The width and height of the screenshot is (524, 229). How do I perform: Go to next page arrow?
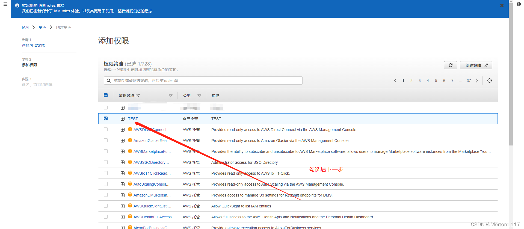(x=477, y=81)
